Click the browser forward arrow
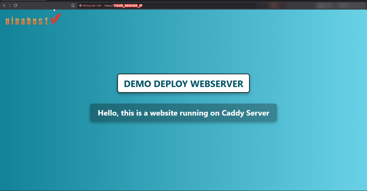 click(10, 6)
